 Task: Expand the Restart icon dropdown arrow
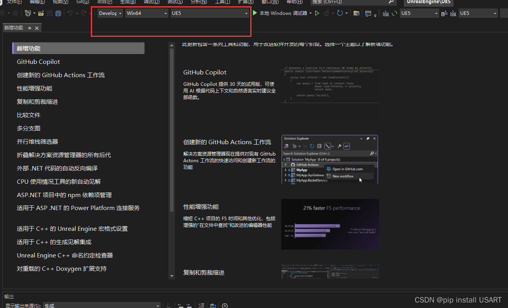(347, 13)
